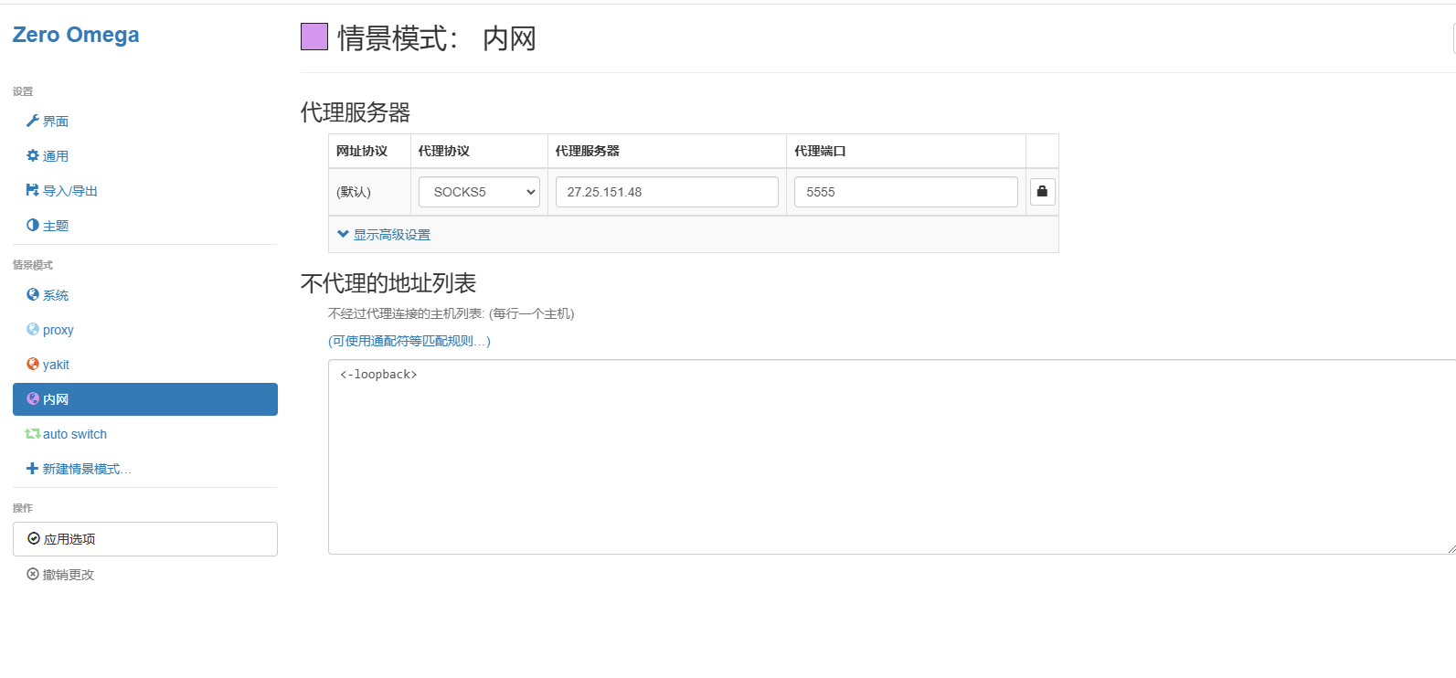1456x678 pixels.
Task: Click the wrench icon beside 界面
Action: point(33,121)
